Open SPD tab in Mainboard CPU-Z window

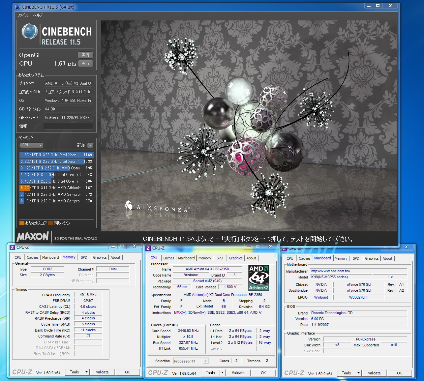[x=356, y=258]
